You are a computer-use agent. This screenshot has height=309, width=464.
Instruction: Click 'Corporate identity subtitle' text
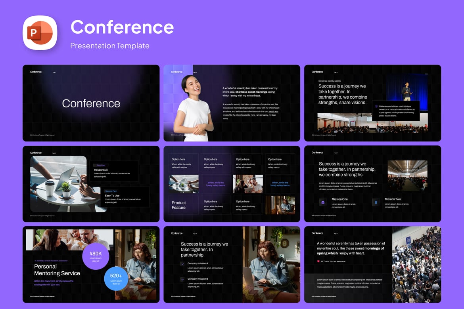pos(329,81)
